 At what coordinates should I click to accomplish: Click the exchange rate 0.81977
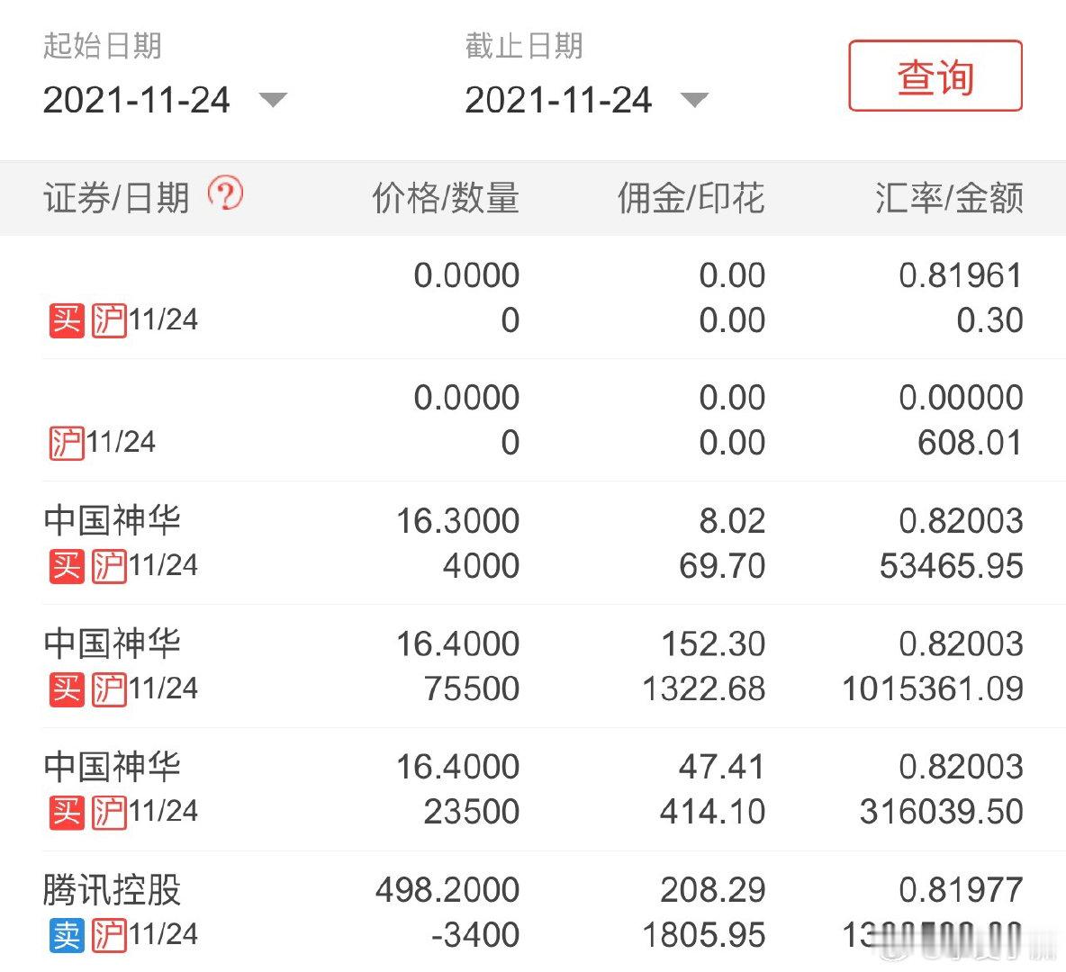click(961, 890)
